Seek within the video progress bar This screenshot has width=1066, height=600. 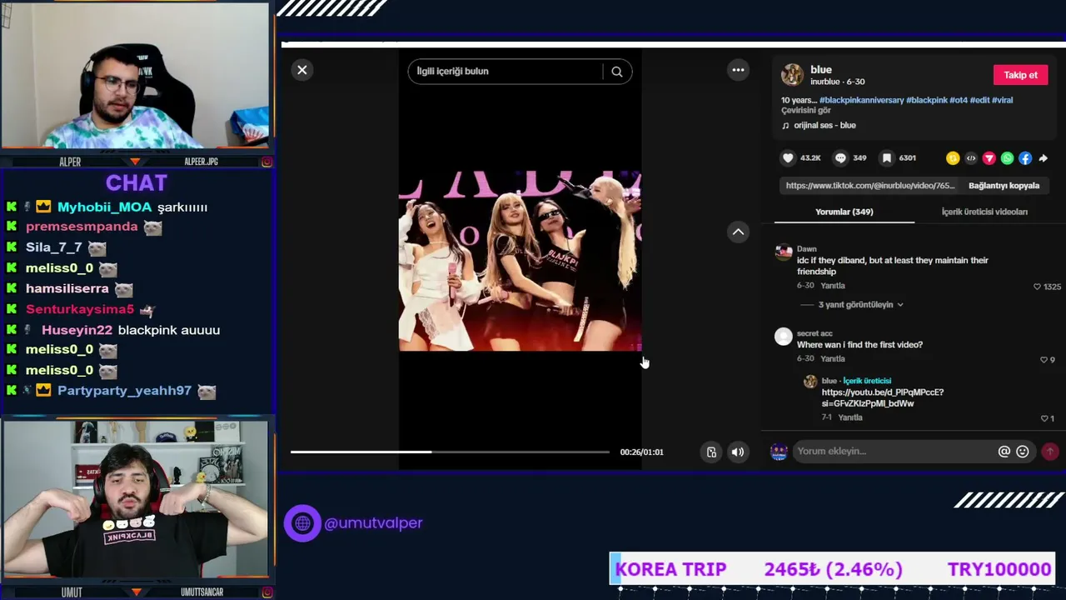450,452
